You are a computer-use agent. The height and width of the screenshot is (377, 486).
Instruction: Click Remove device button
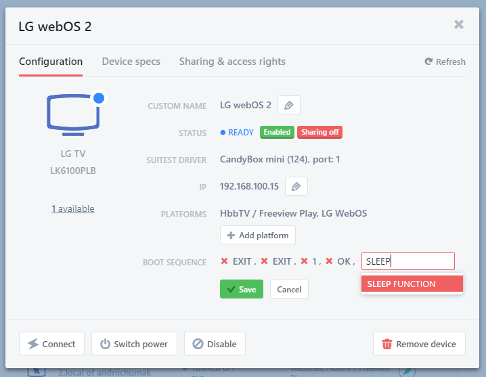point(419,344)
